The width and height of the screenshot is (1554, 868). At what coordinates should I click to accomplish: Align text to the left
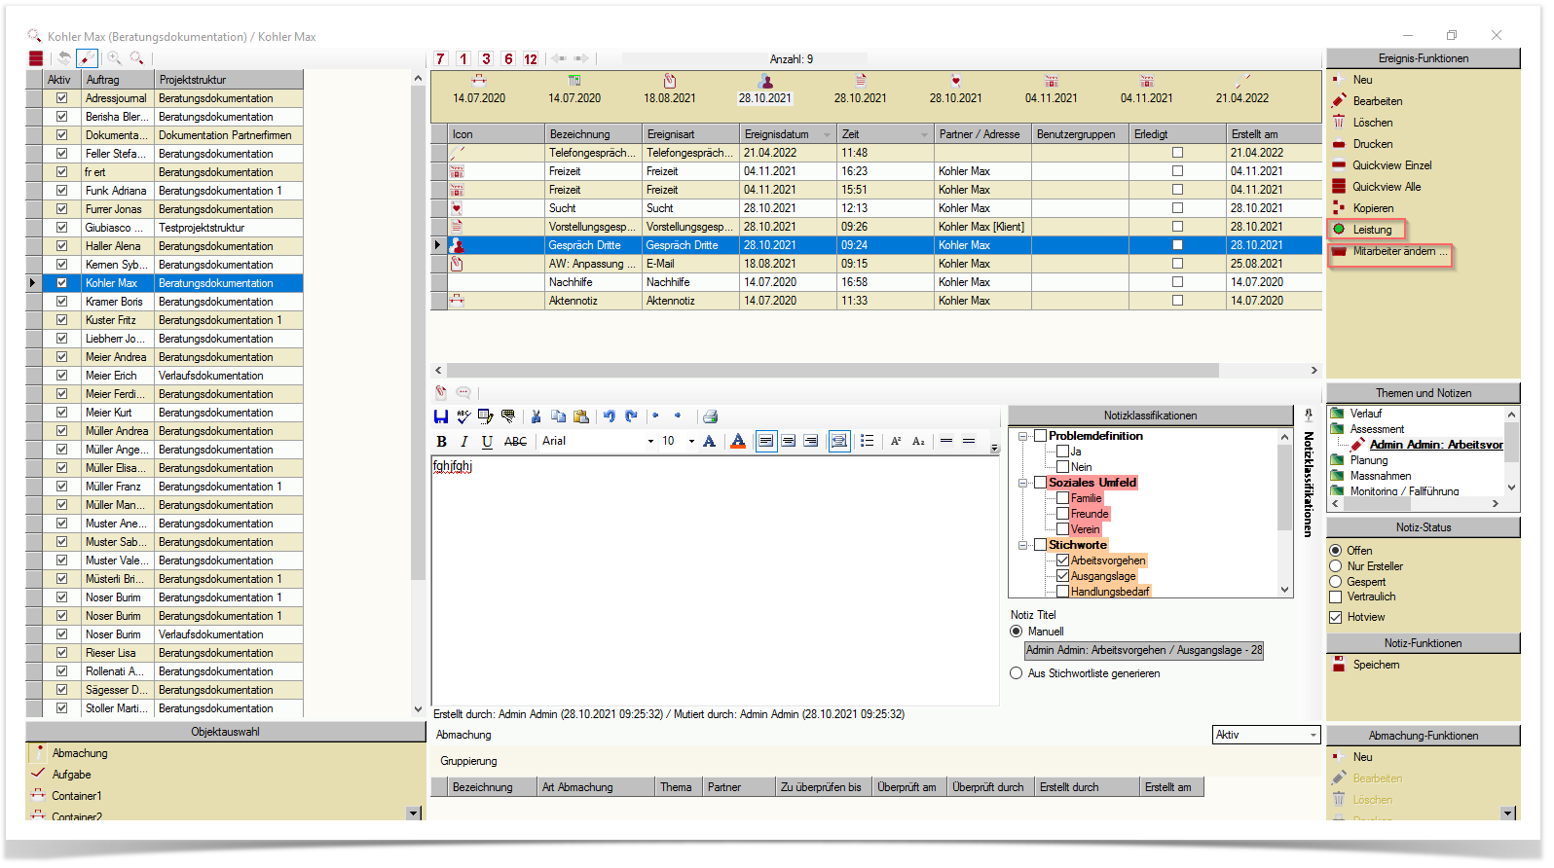[x=766, y=442]
